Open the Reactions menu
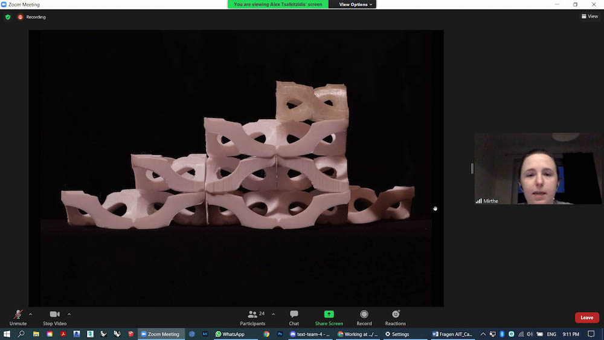This screenshot has height=340, width=604. click(x=396, y=317)
